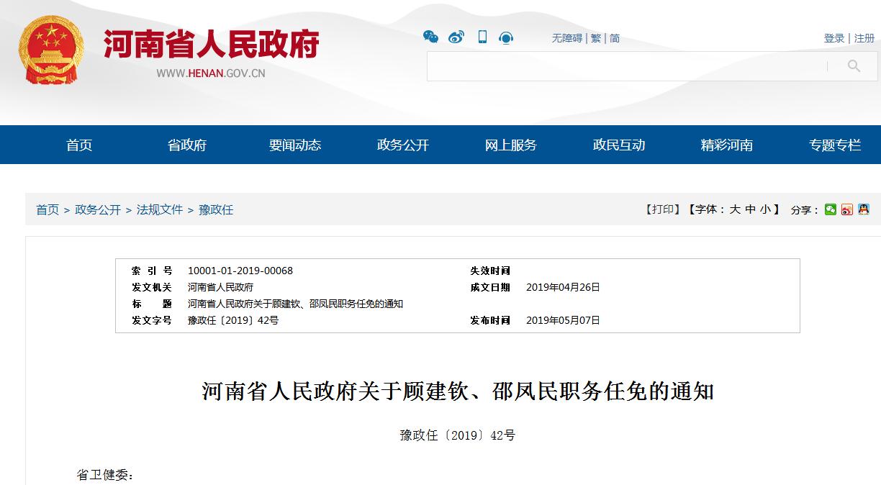Switch to traditional Chinese 繁
This screenshot has width=881, height=485.
[596, 38]
